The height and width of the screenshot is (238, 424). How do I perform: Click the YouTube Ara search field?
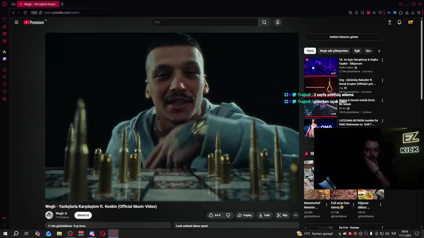click(x=205, y=22)
